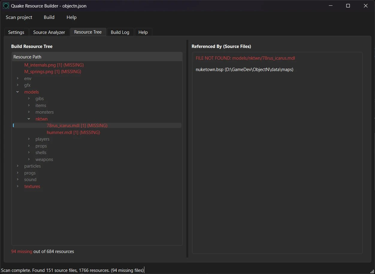This screenshot has height=274, width=375.
Task: Select the weapons folder label
Action: [x=44, y=159]
